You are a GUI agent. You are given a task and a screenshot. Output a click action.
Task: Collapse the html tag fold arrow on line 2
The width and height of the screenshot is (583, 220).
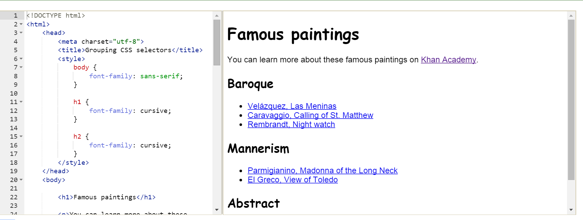(21, 24)
